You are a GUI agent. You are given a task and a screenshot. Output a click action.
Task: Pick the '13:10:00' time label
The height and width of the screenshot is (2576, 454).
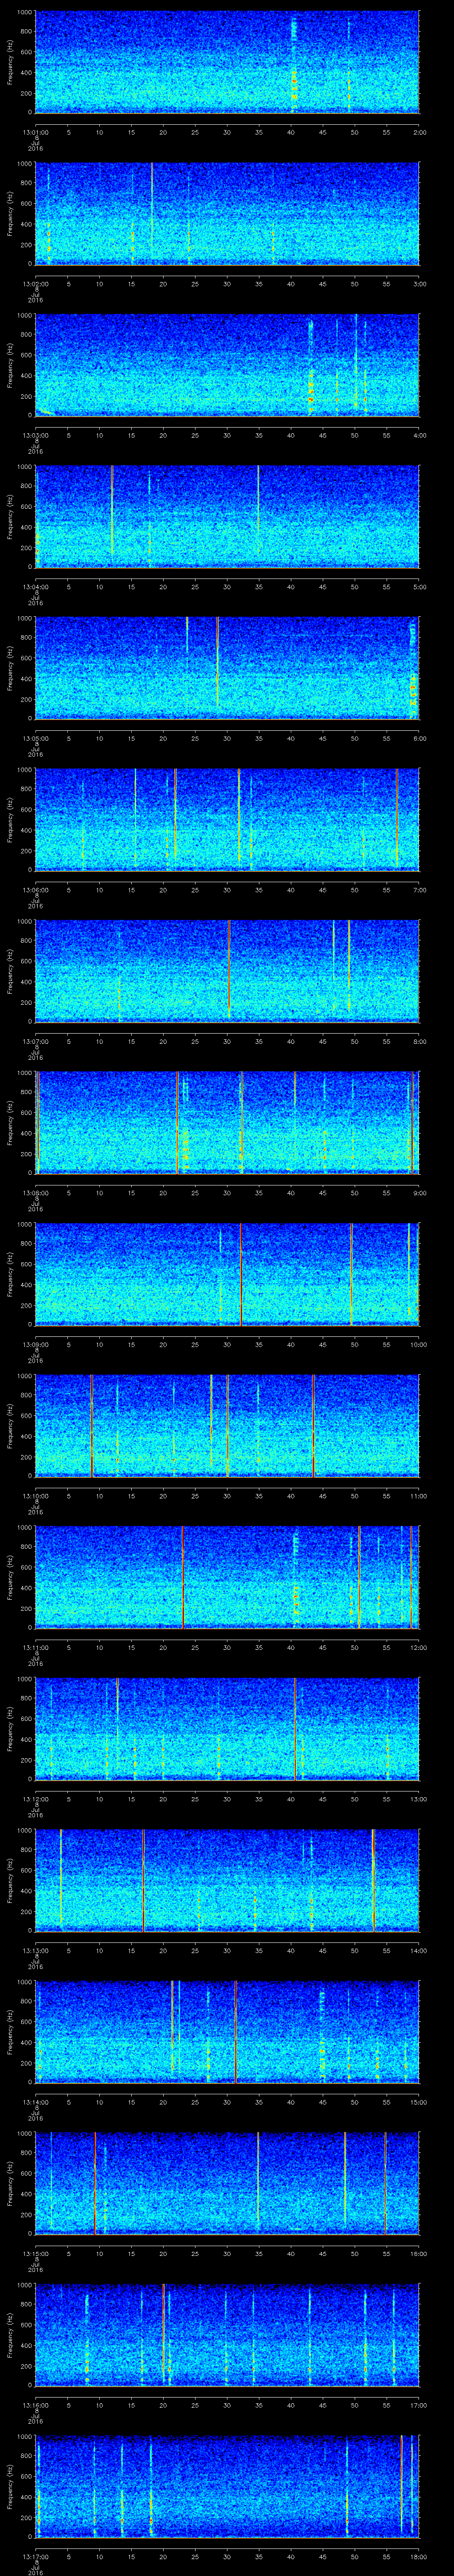(36, 1496)
